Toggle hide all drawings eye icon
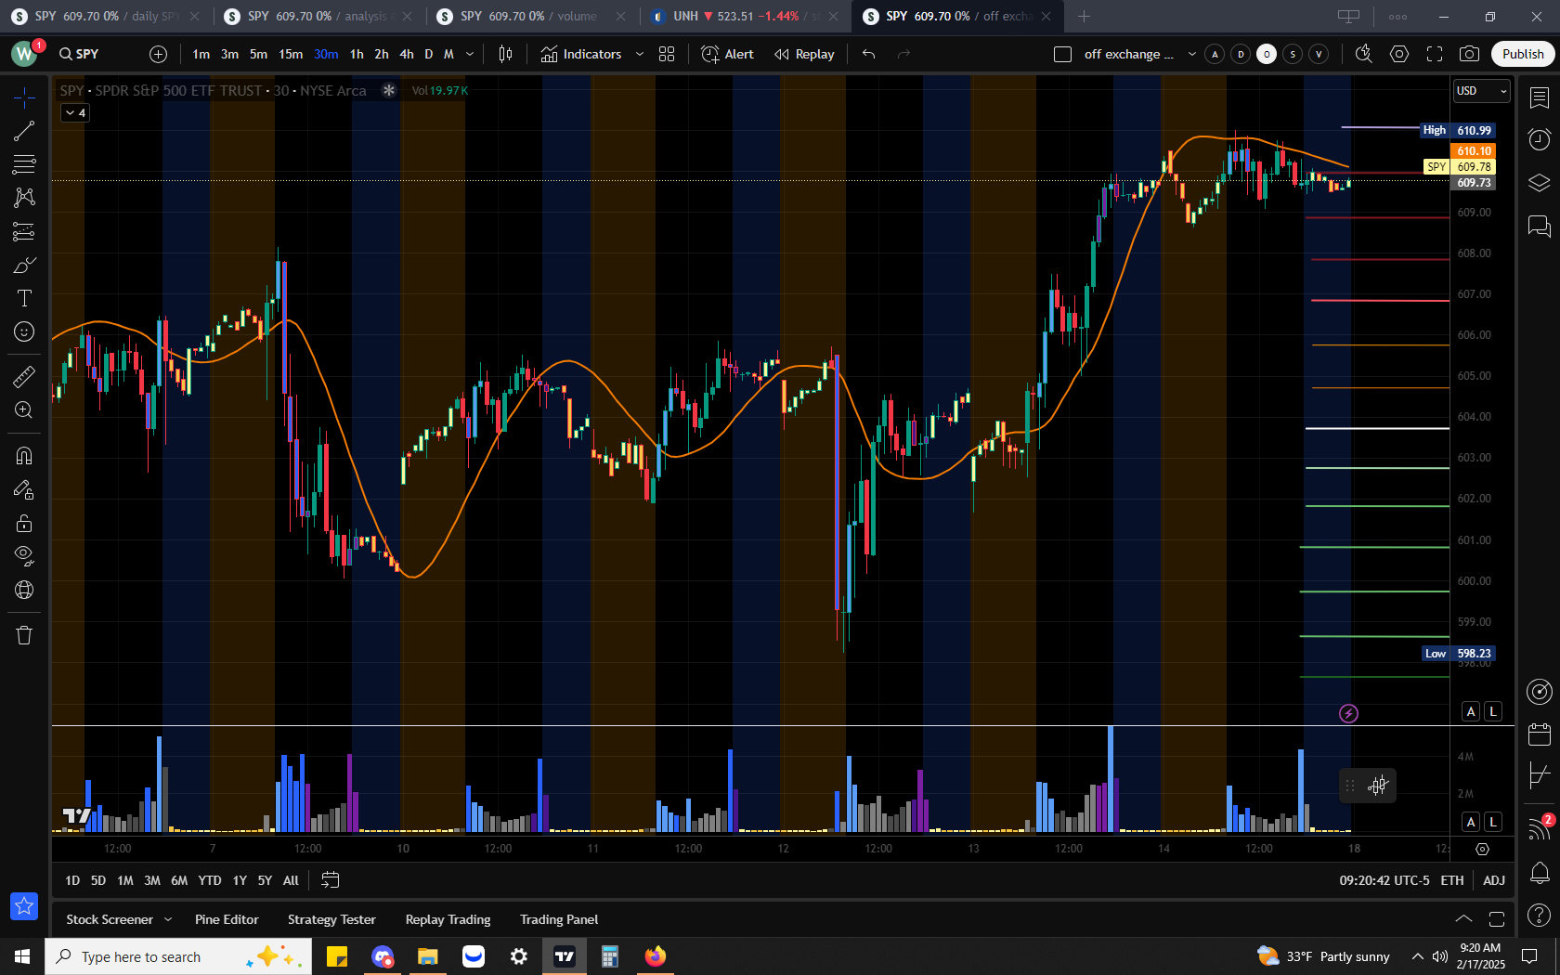Image resolution: width=1560 pixels, height=975 pixels. click(24, 556)
